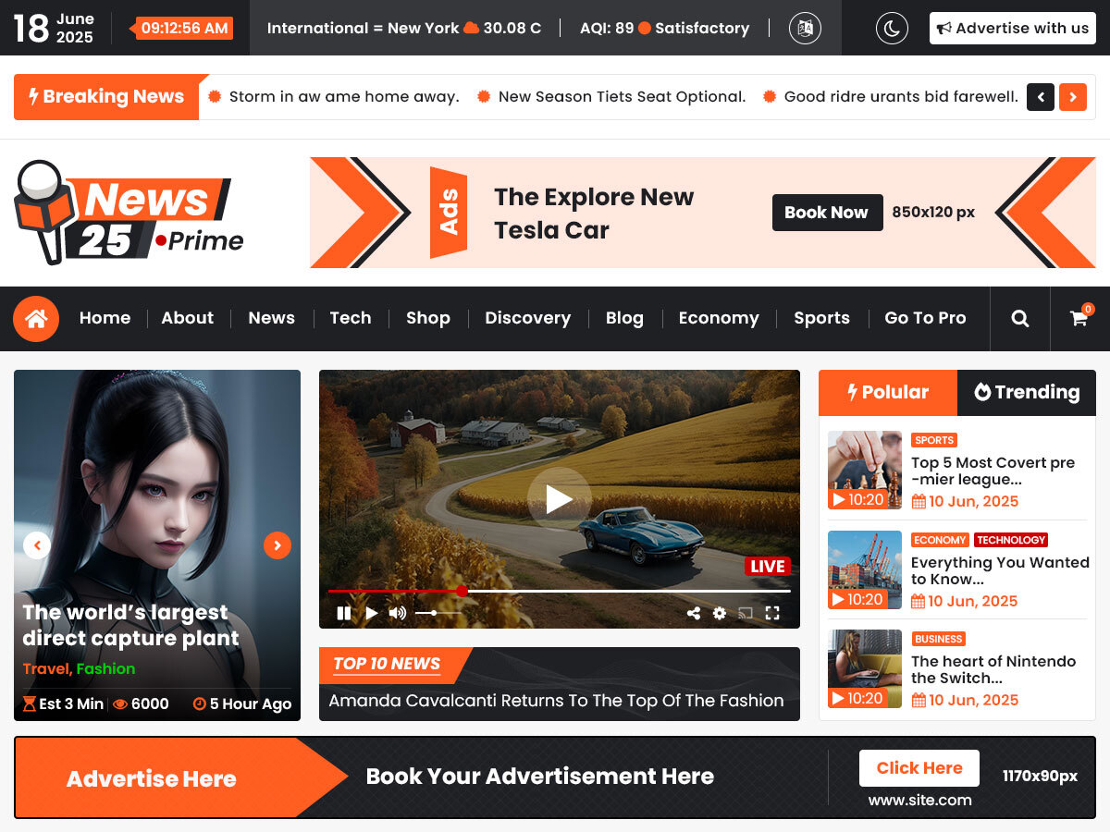The width and height of the screenshot is (1110, 832).
Task: Advance breaking news with the right arrow
Action: pos(1072,96)
